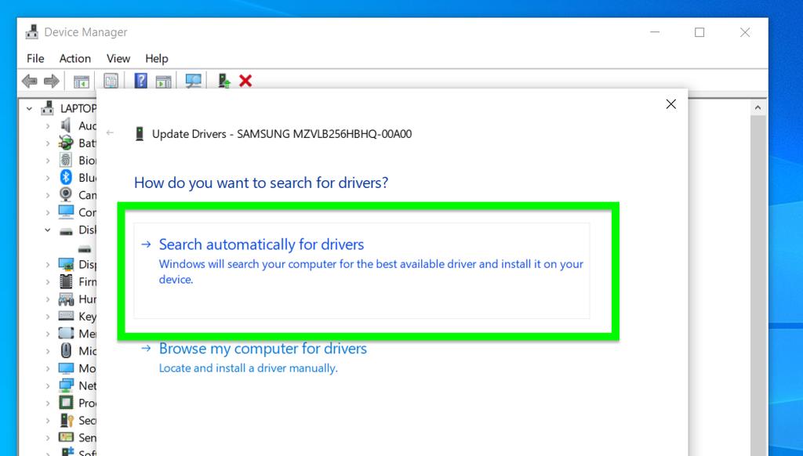Click the Back navigation arrow icon

coord(29,81)
